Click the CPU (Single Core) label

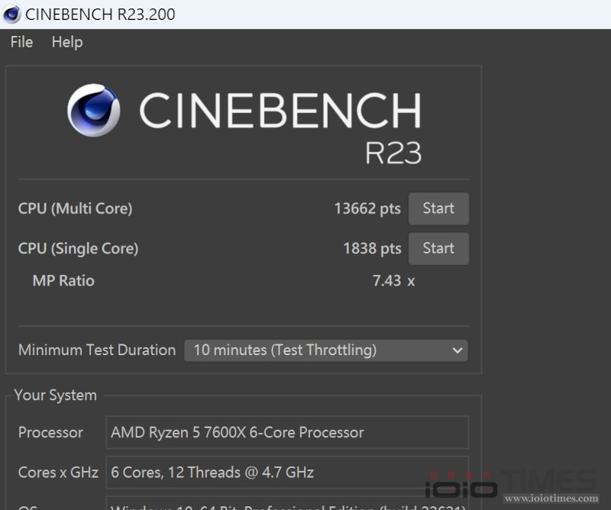pyautogui.click(x=79, y=249)
